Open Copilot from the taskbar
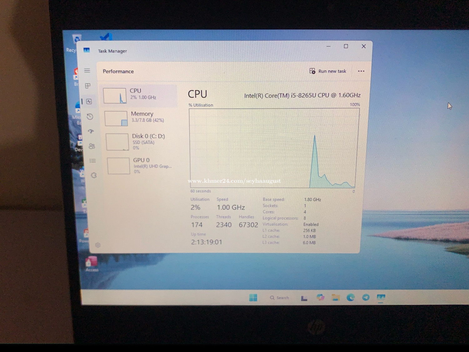The width and height of the screenshot is (469, 352). coord(320,297)
